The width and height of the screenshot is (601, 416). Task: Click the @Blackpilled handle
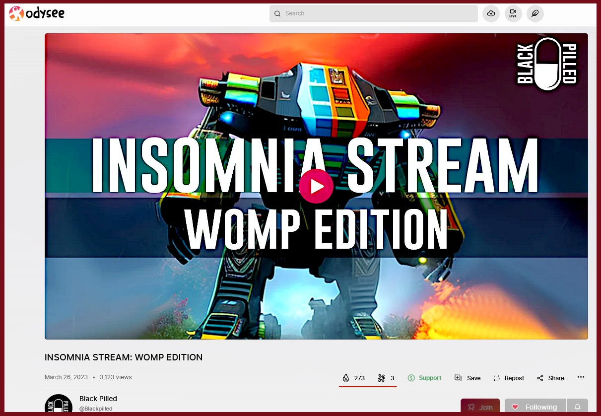point(96,409)
